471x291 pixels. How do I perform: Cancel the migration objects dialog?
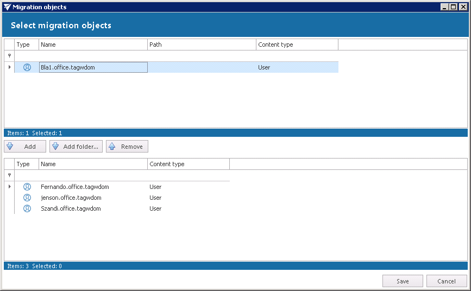coord(447,281)
